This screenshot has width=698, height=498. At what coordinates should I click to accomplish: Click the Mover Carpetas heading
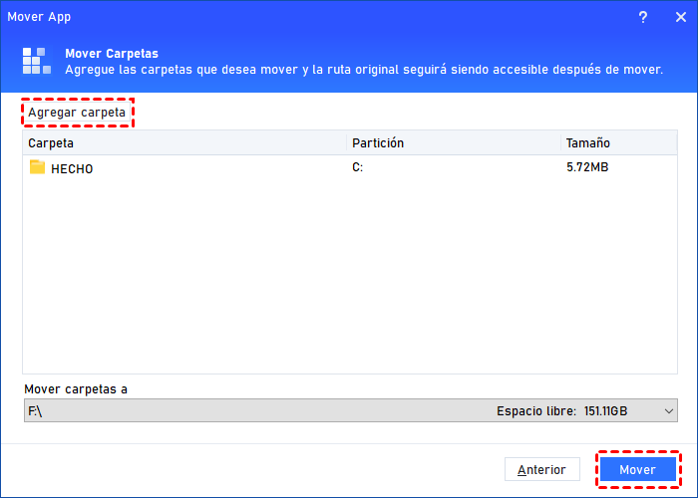tap(112, 53)
